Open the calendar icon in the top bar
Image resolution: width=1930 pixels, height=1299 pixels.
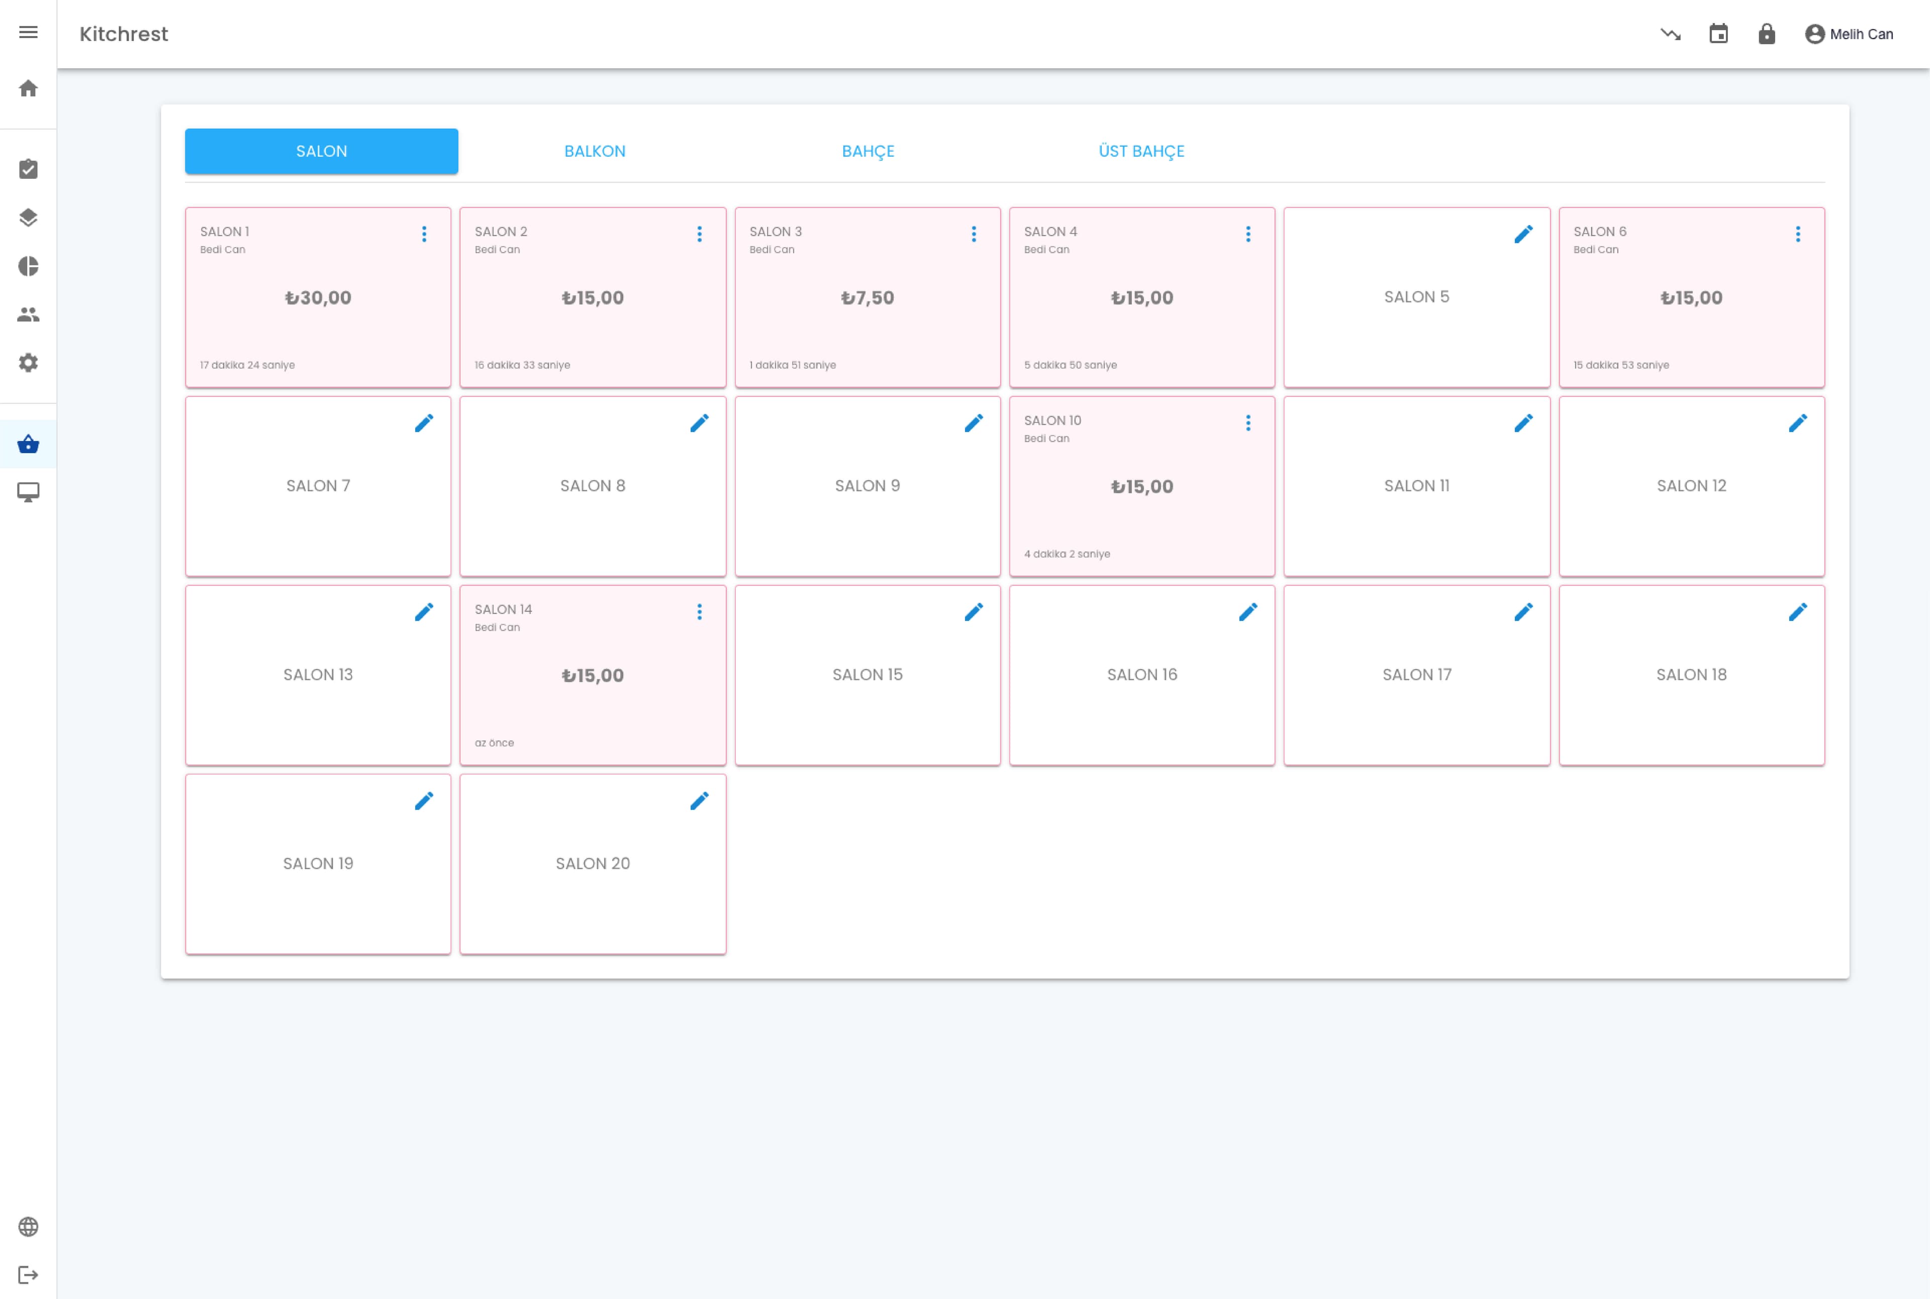(x=1719, y=34)
